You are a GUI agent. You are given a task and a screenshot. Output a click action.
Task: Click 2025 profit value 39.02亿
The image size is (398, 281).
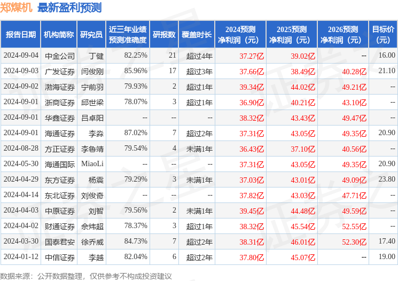pos(303,56)
